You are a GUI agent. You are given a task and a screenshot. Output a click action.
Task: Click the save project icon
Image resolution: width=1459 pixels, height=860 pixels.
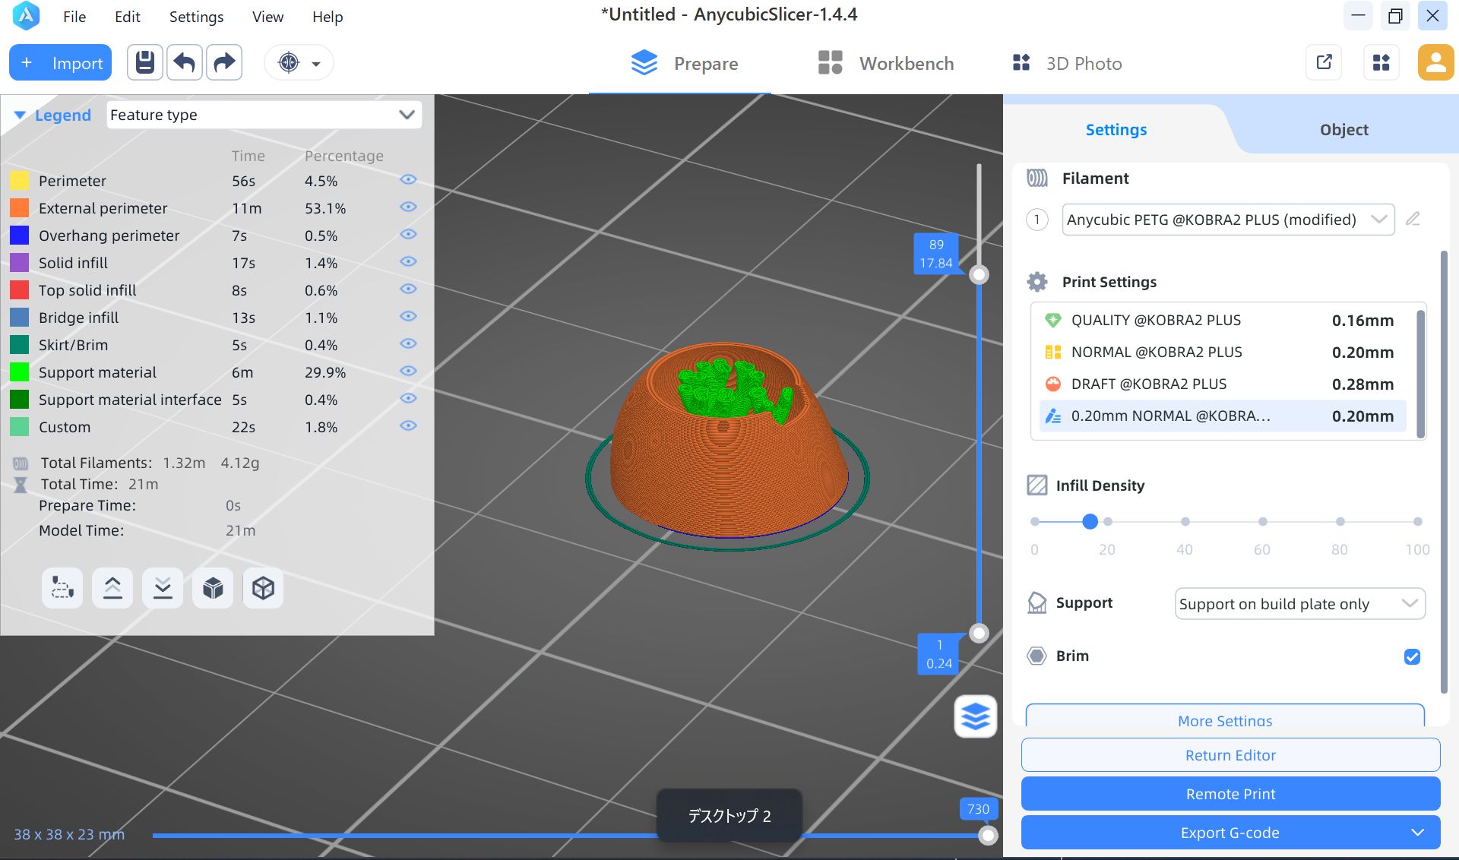145,63
